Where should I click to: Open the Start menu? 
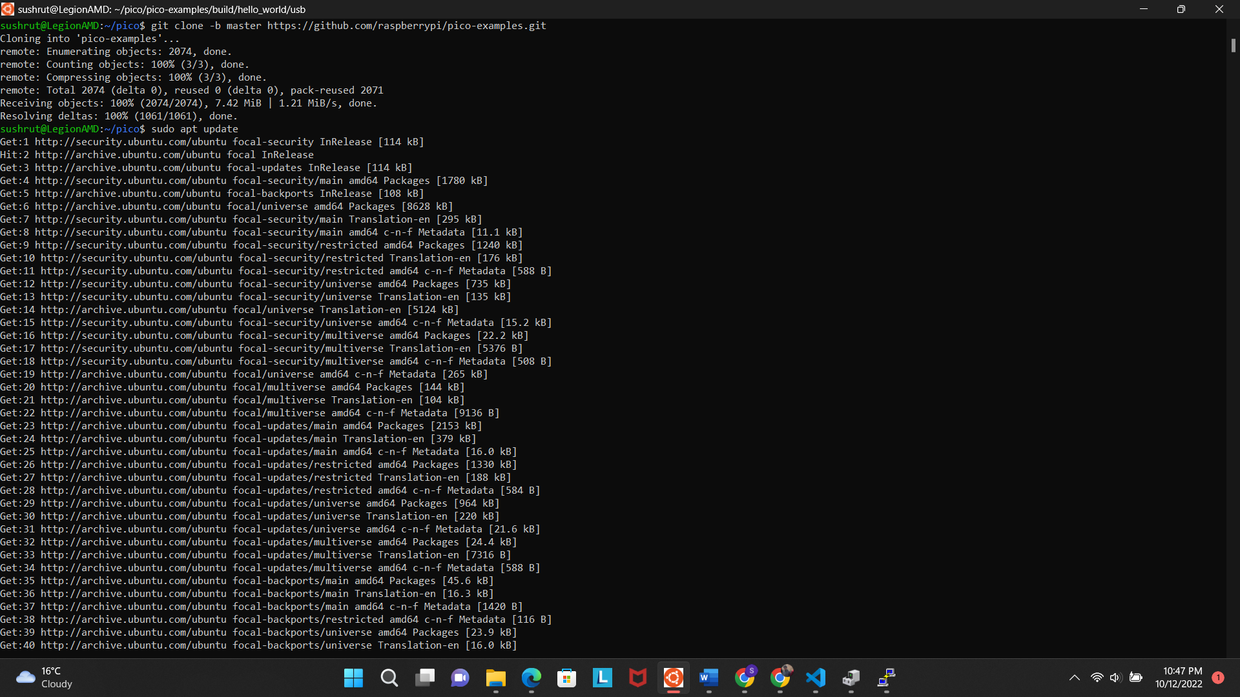pos(353,678)
